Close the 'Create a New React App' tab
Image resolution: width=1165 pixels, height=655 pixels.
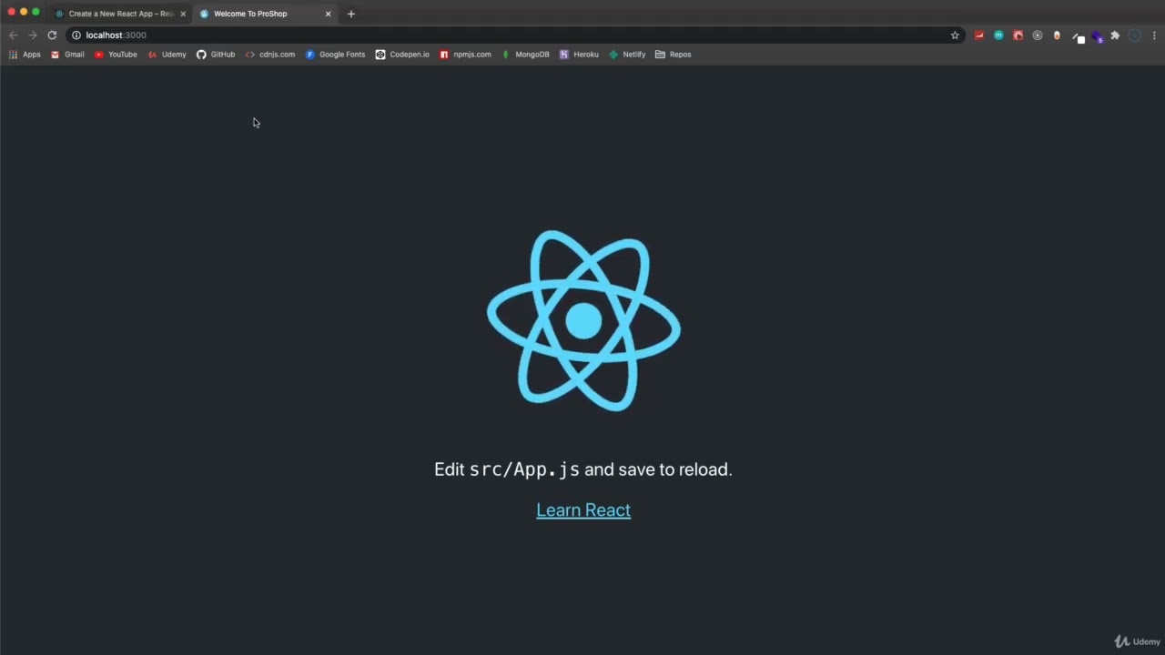(183, 14)
